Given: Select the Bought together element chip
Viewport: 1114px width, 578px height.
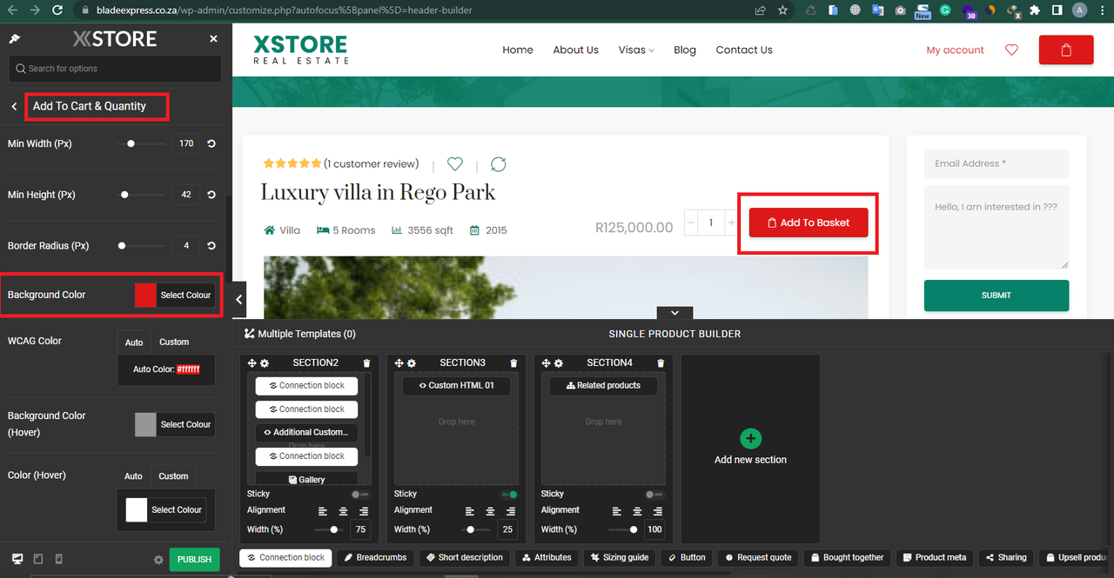Looking at the screenshot, I should point(847,558).
